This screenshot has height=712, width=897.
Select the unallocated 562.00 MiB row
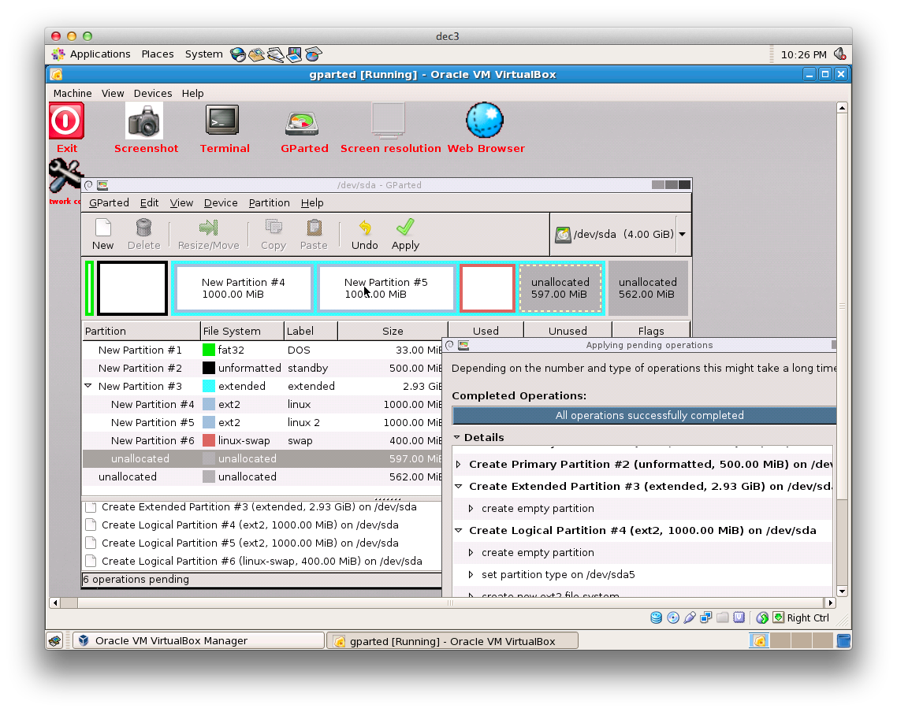click(262, 477)
